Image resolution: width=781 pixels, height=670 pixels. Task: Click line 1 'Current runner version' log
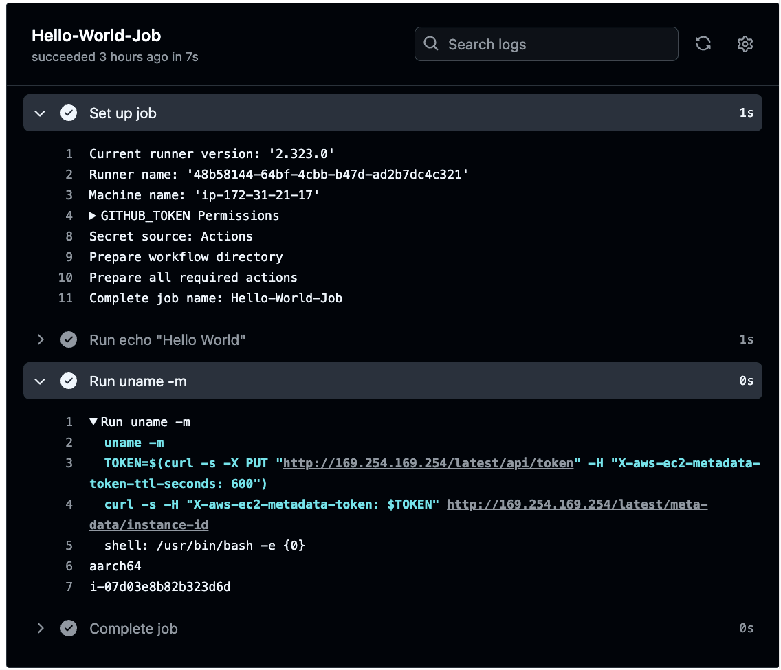(212, 154)
